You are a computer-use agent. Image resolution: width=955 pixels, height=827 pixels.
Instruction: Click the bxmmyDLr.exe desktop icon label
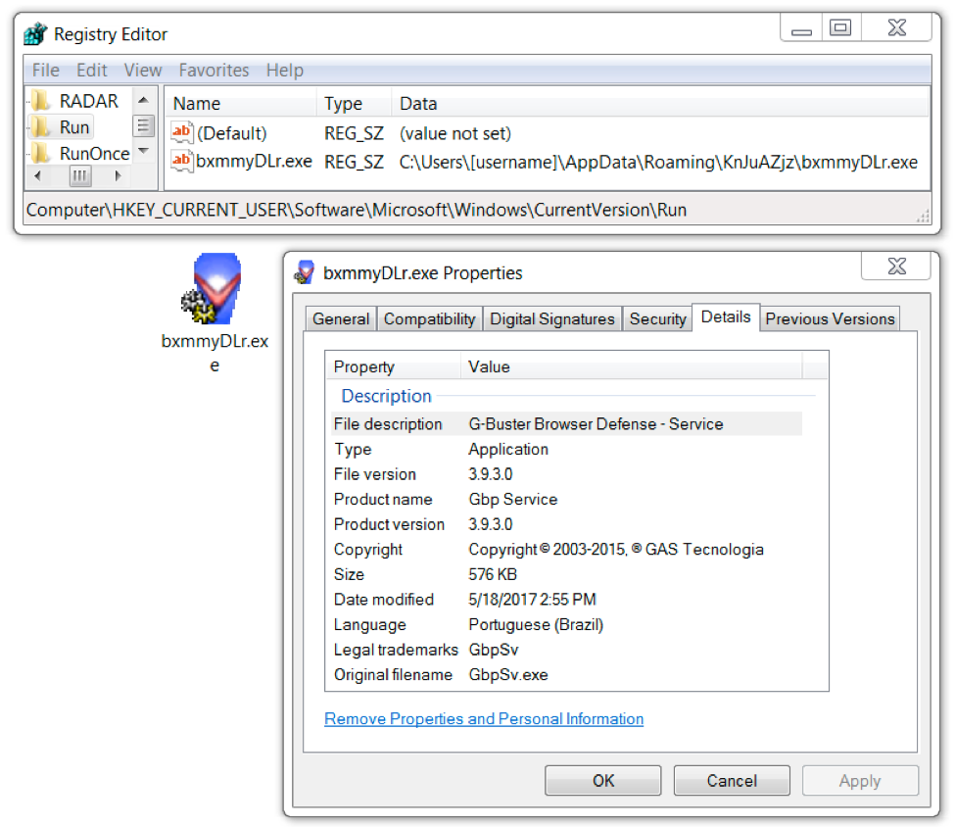click(215, 352)
